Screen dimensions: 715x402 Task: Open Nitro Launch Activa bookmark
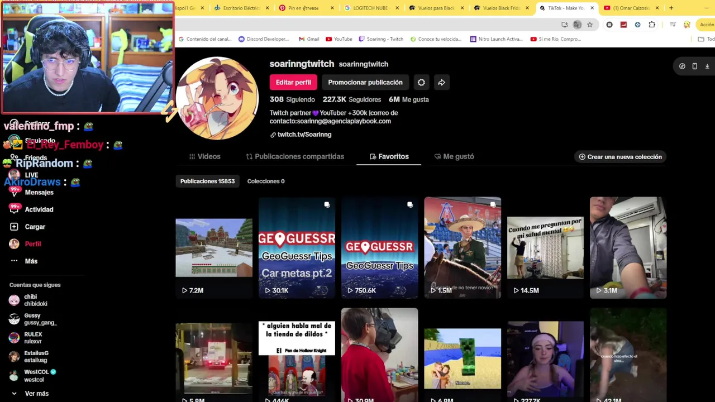click(496, 39)
